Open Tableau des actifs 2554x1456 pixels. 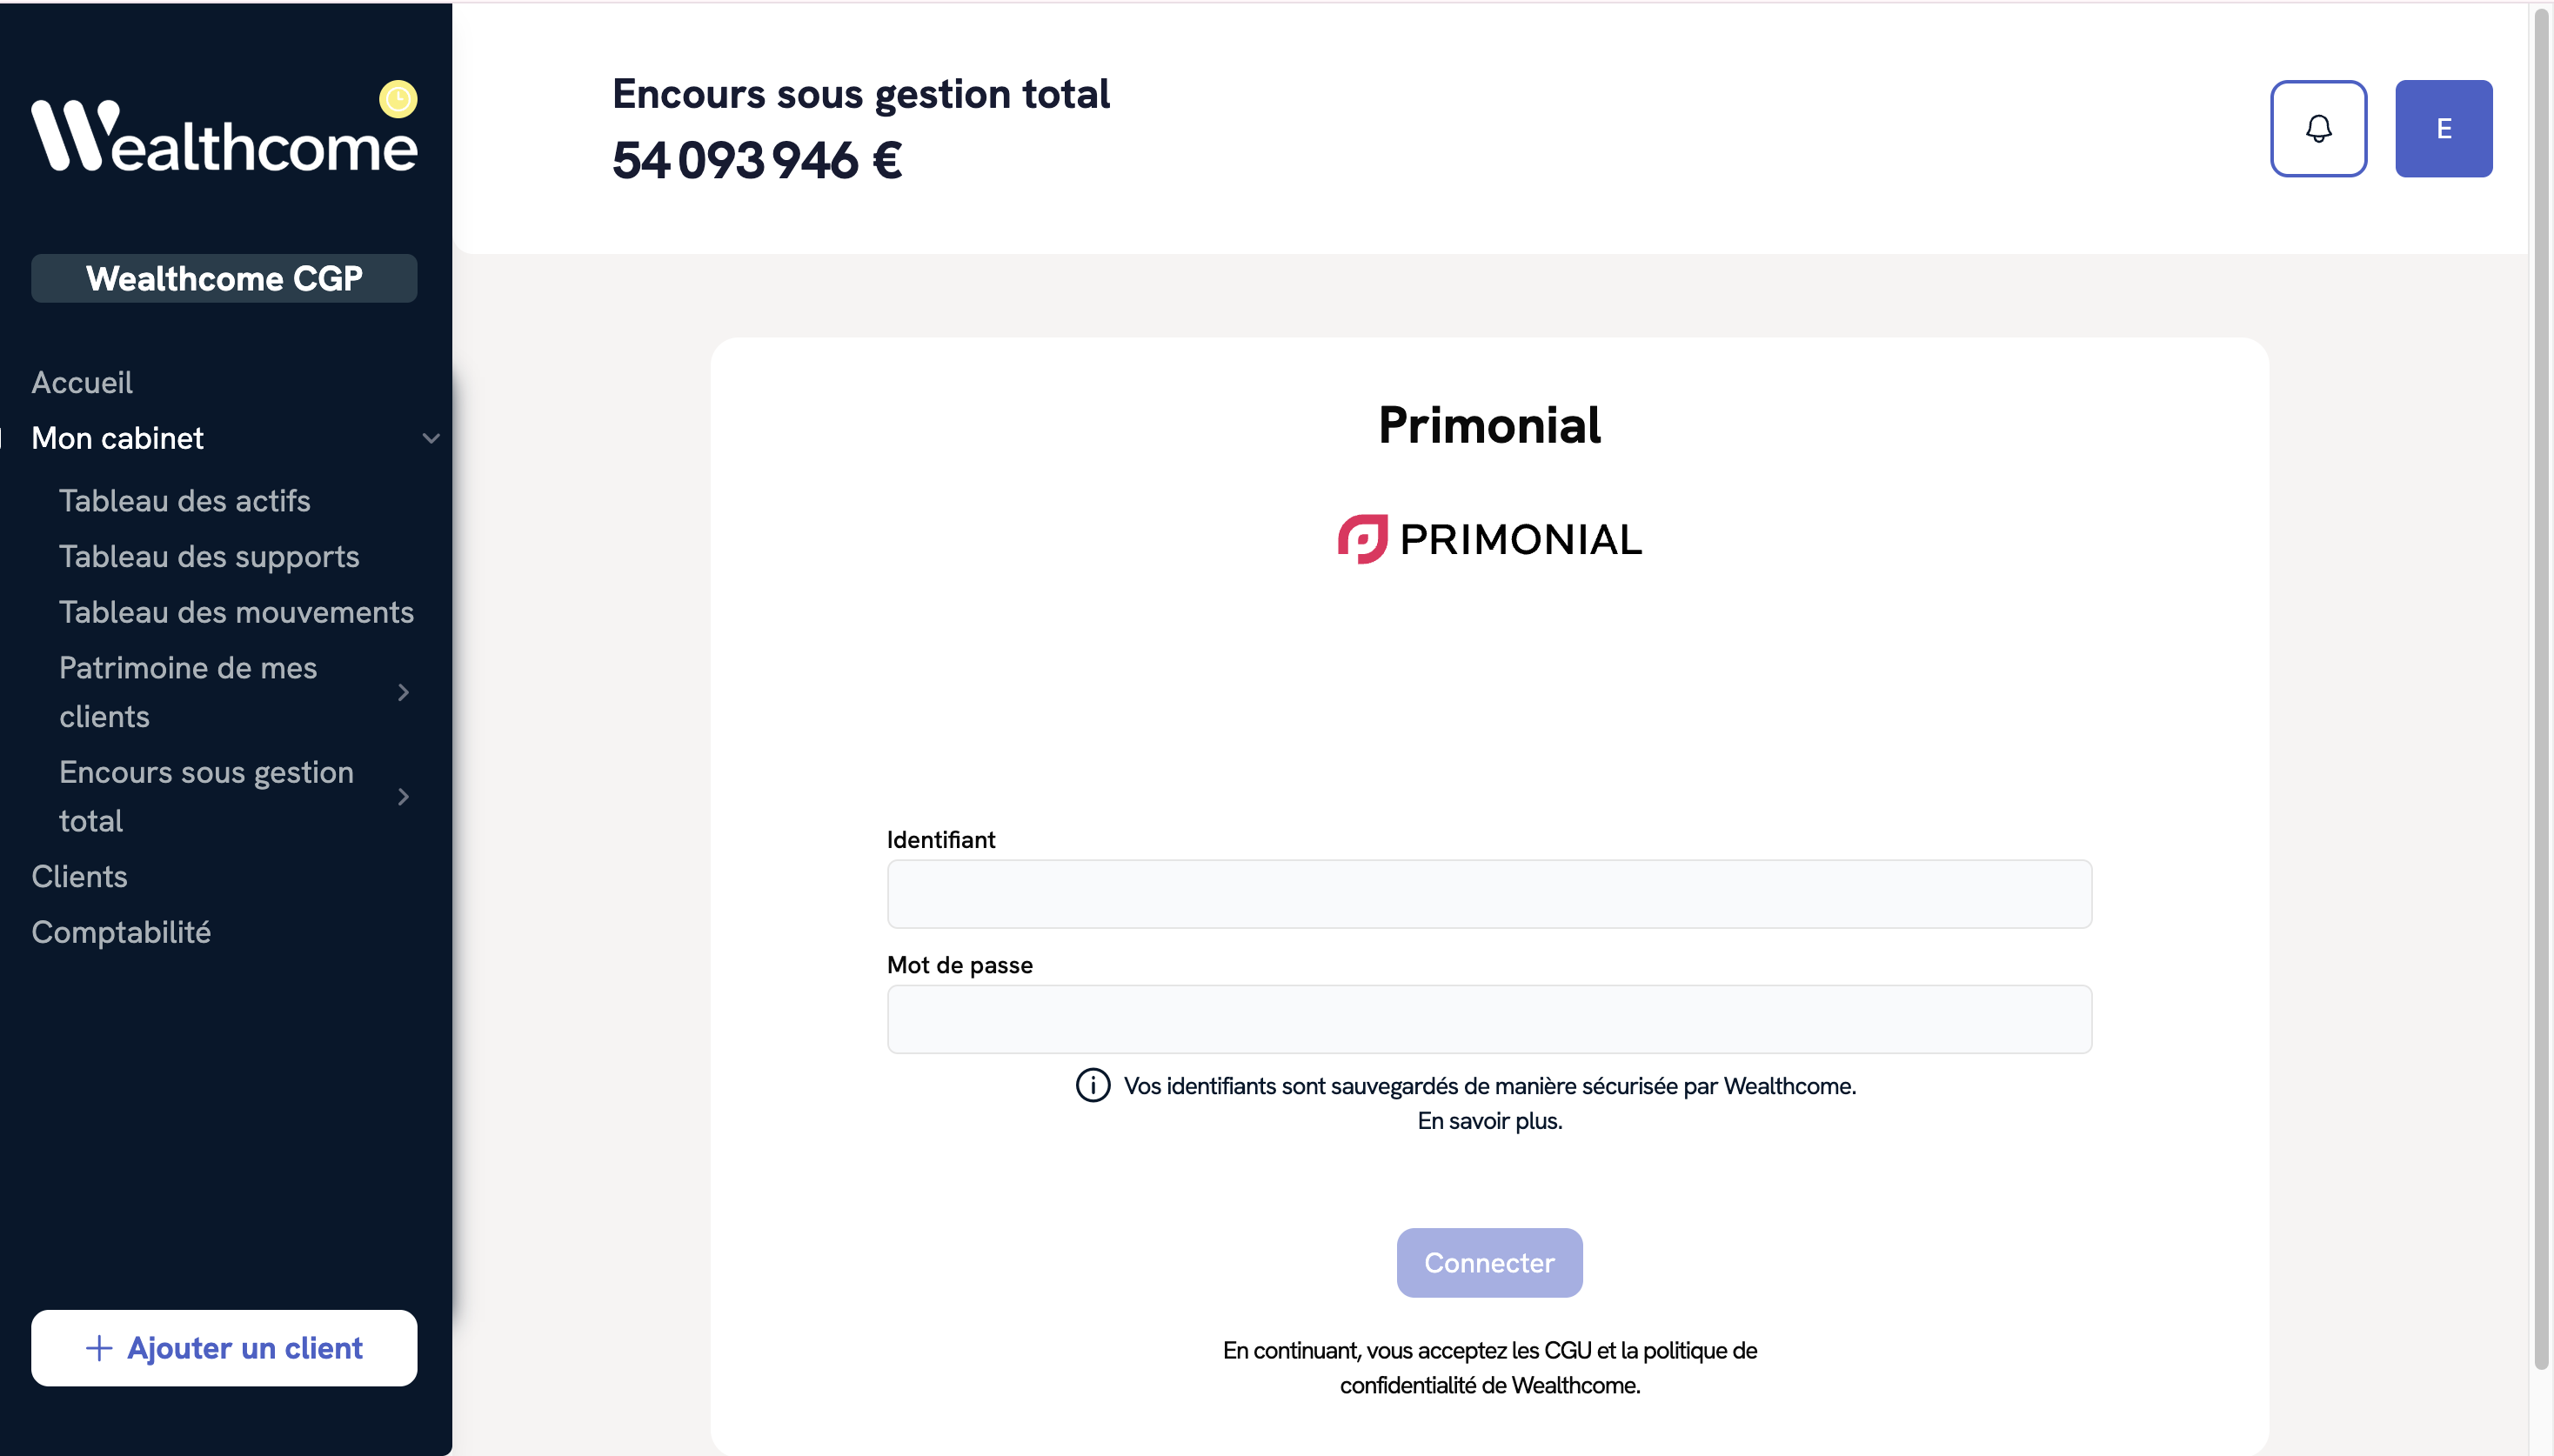pyautogui.click(x=185, y=501)
